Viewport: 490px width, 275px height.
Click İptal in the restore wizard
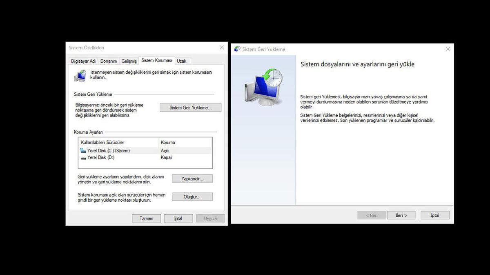click(x=435, y=215)
